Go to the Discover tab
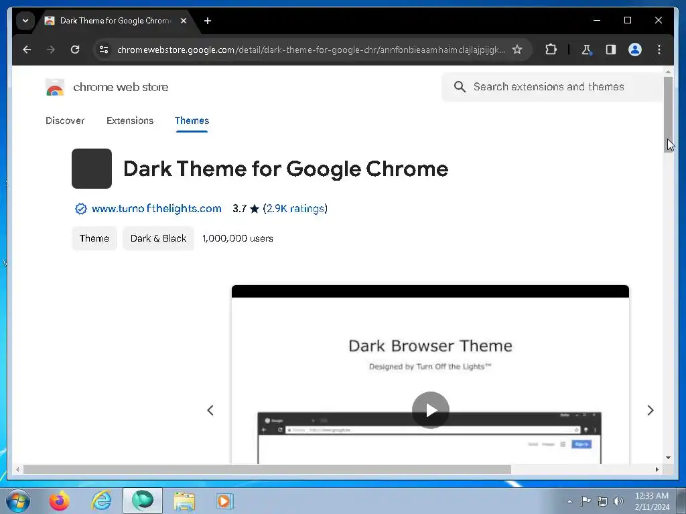Screen dimensions: 686x514 (65, 120)
